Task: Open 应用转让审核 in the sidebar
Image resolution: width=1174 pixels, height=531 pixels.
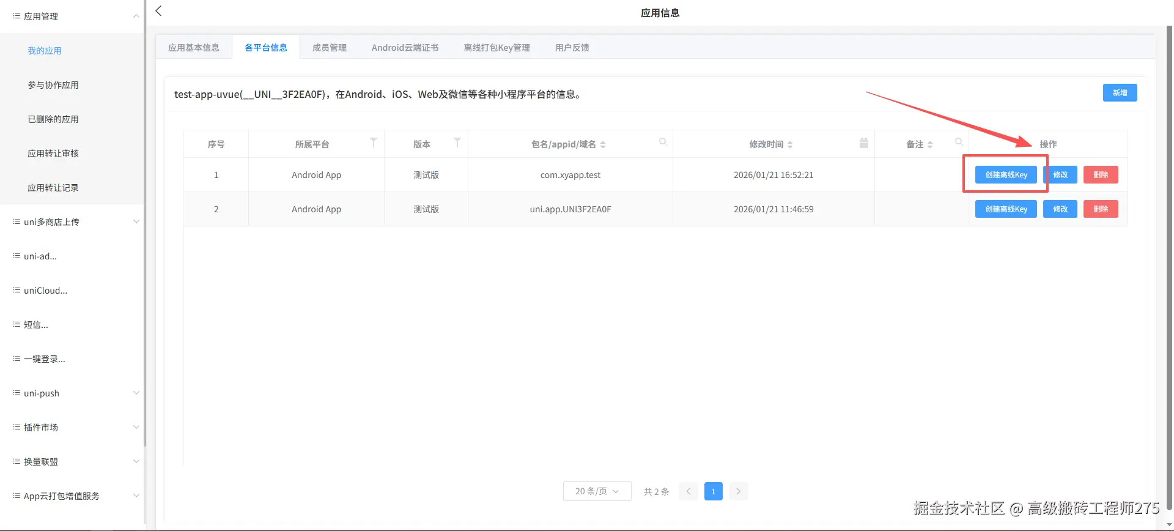Action: 53,154
